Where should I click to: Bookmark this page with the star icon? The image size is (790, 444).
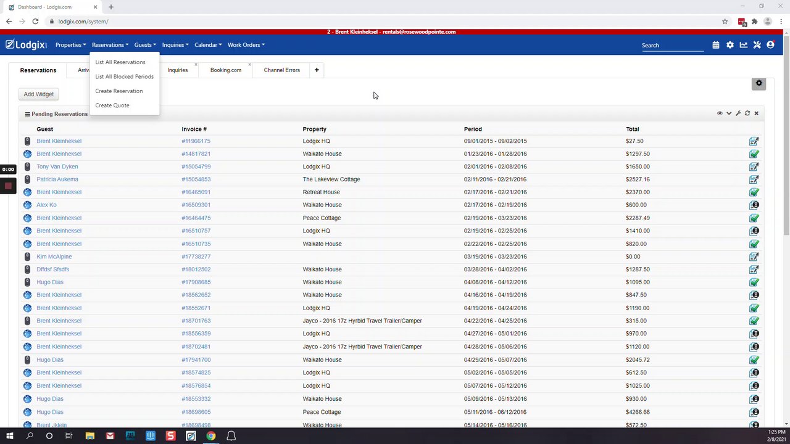725,22
